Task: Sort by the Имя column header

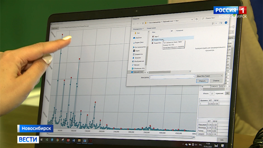Action: [154, 32]
